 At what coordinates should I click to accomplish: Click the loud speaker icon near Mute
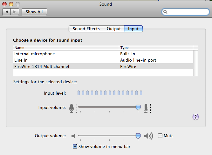pos(148,136)
